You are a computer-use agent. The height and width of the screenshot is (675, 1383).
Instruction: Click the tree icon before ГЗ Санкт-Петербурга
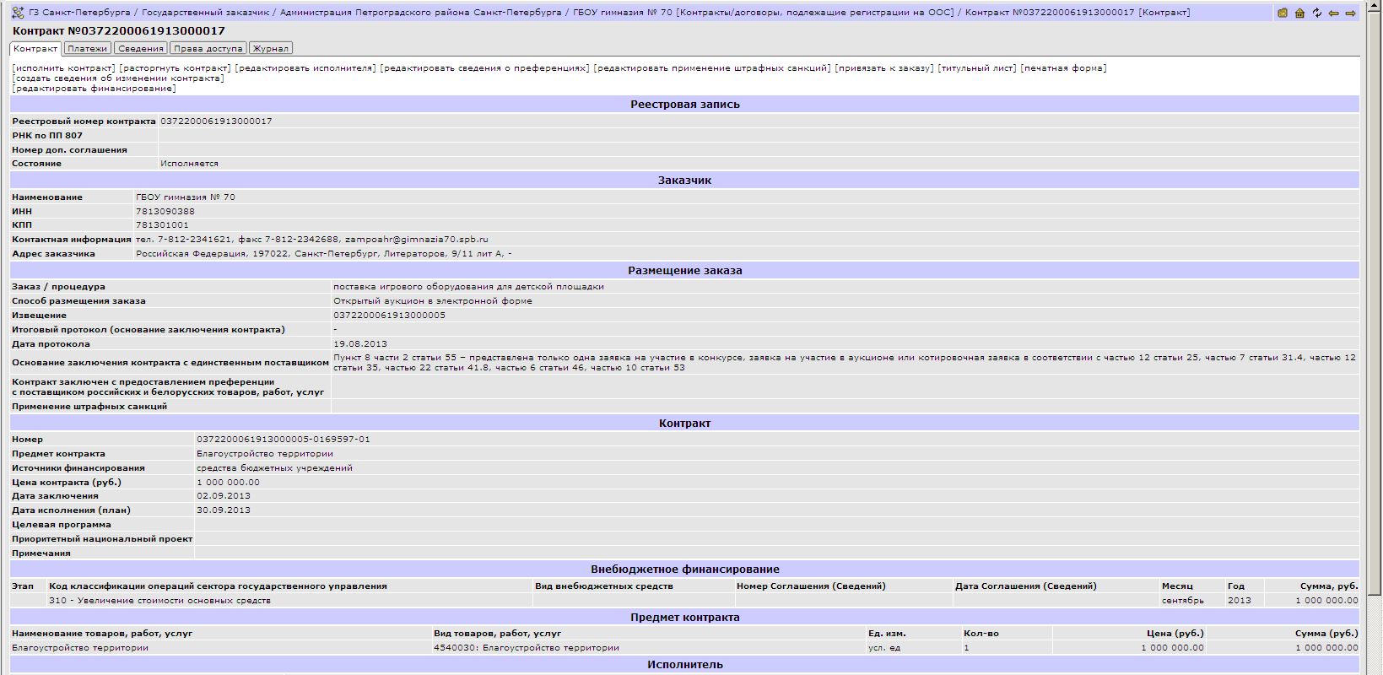(x=18, y=13)
